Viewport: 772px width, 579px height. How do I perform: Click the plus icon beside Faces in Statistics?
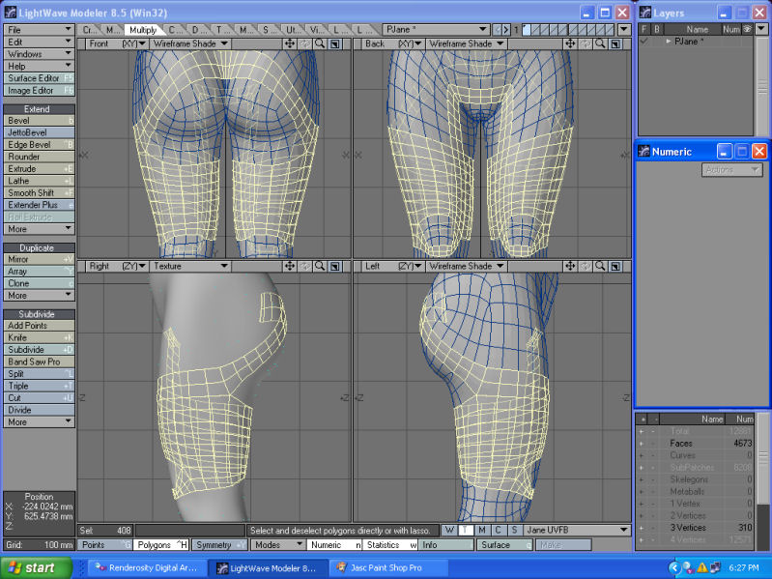pos(642,444)
